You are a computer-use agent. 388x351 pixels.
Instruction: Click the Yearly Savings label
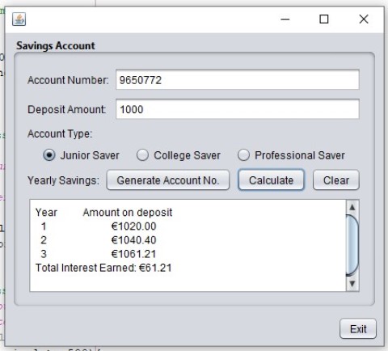63,180
